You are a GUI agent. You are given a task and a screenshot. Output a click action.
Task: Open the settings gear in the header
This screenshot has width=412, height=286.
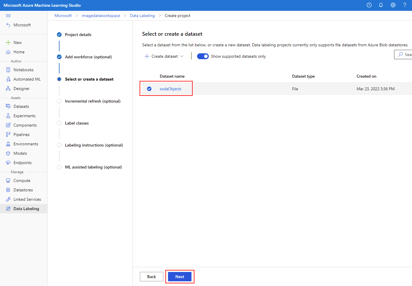[x=393, y=5]
